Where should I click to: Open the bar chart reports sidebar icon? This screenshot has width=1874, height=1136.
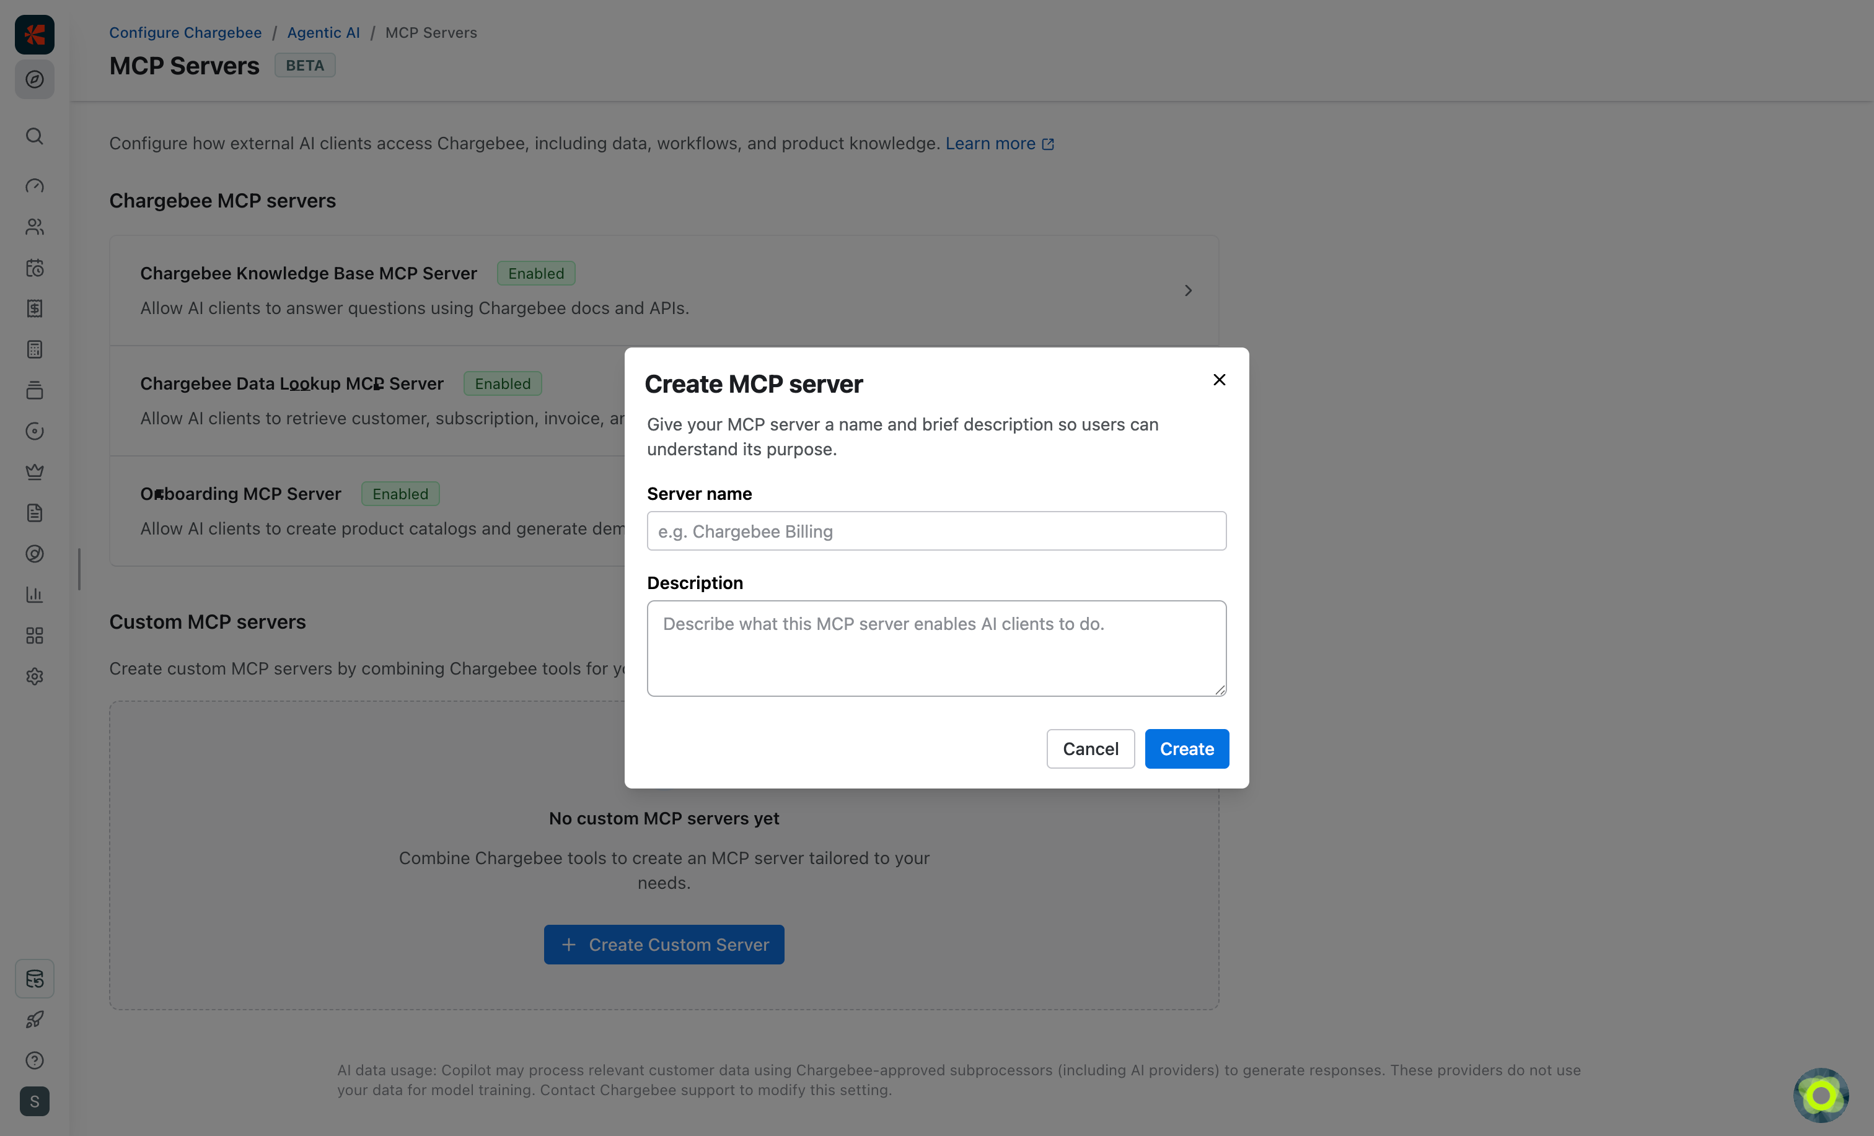pyautogui.click(x=34, y=595)
